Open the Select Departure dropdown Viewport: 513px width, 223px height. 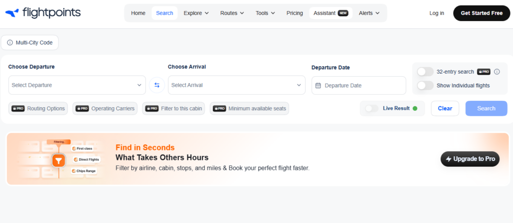tap(77, 85)
